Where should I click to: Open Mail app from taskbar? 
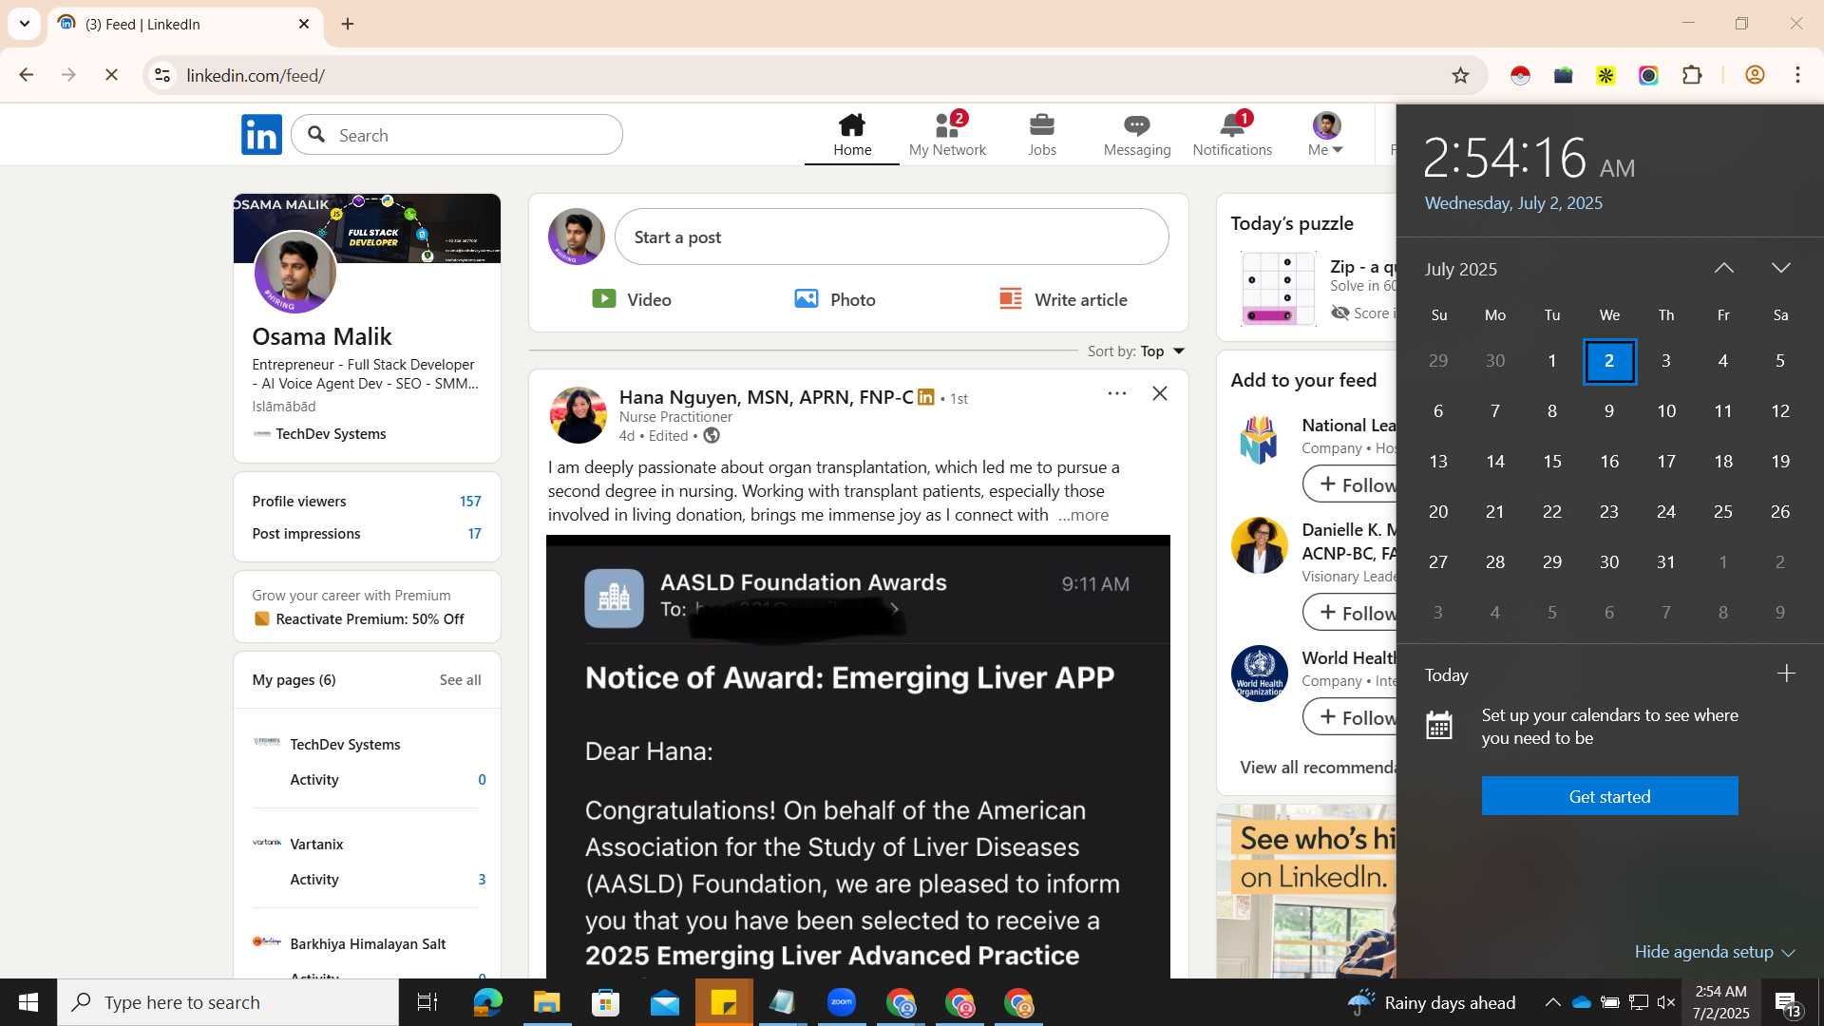664,1002
